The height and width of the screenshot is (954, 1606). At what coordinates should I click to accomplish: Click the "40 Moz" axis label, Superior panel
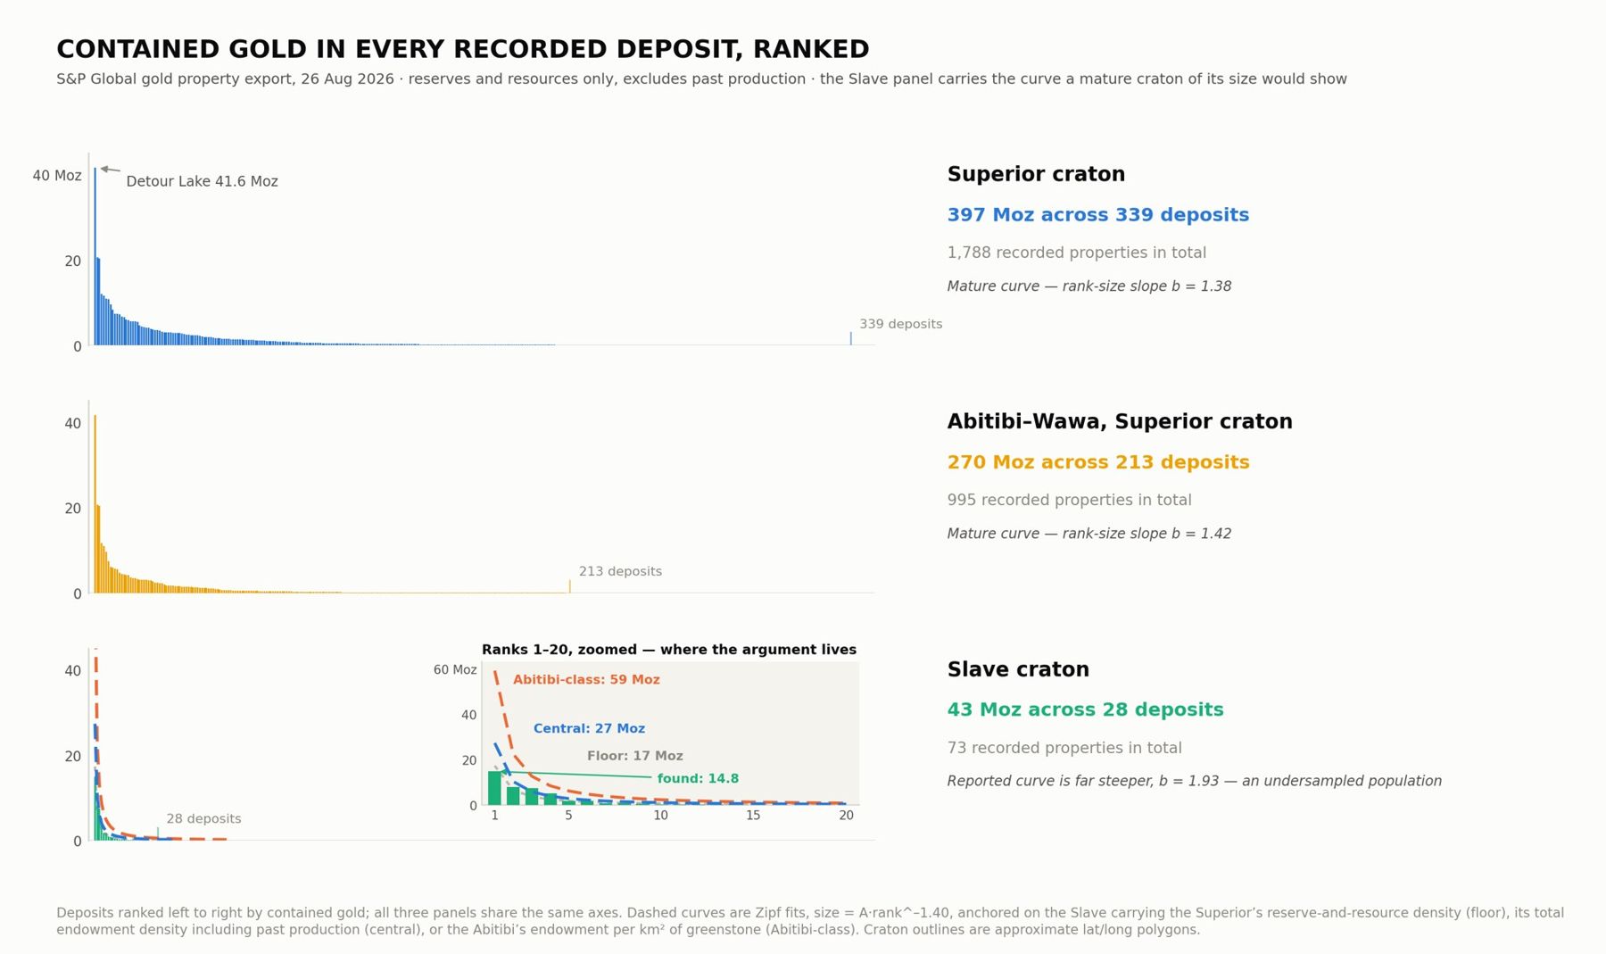tap(57, 176)
